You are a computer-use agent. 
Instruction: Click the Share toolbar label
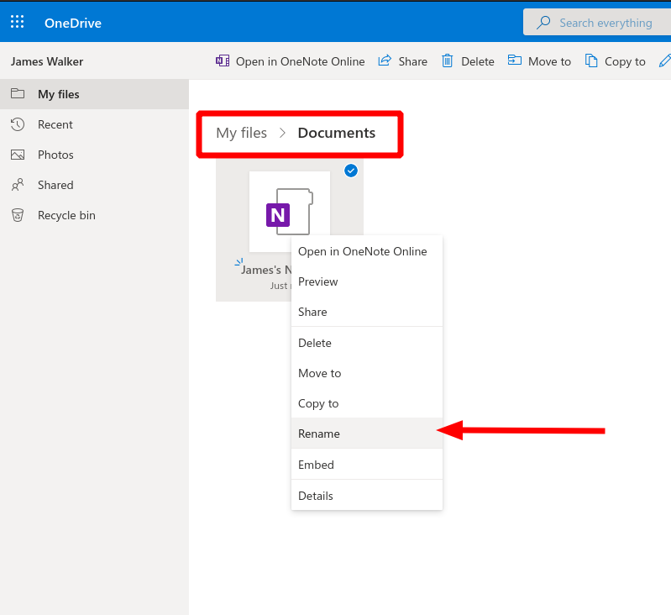(412, 61)
